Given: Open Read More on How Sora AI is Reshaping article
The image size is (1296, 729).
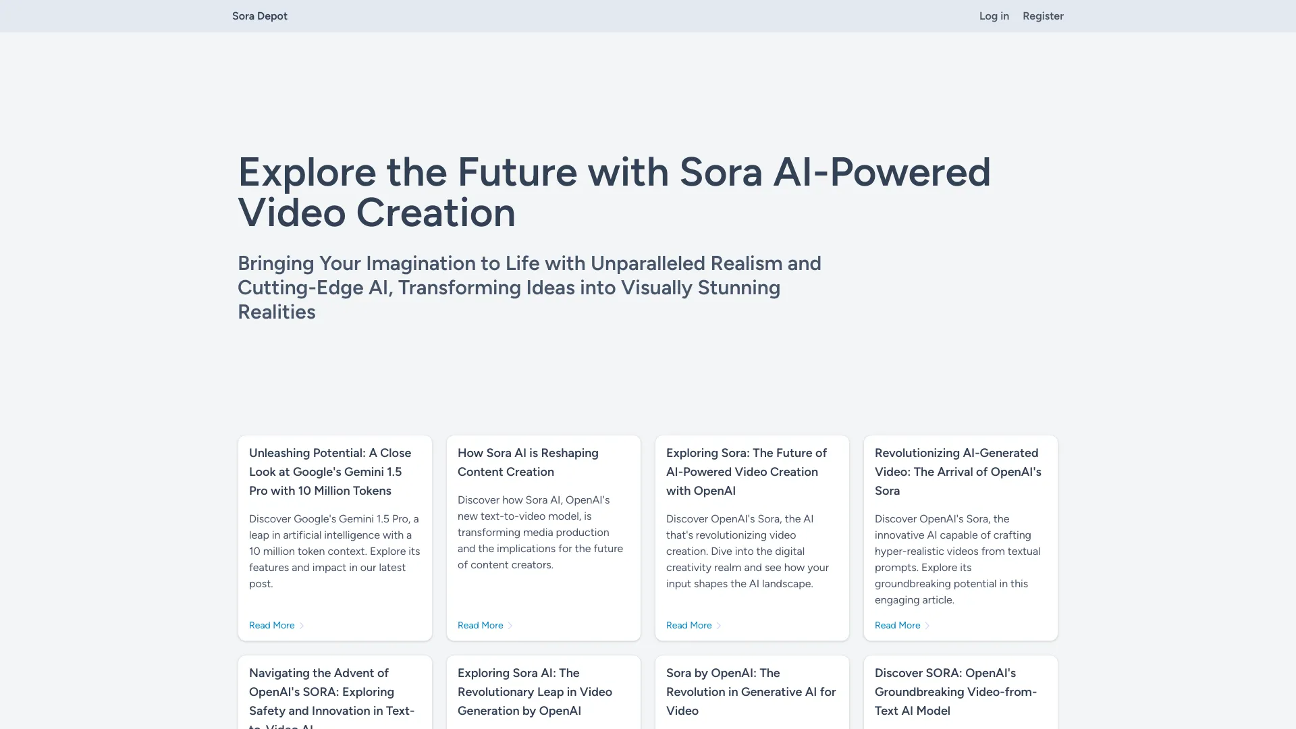Looking at the screenshot, I should point(480,625).
